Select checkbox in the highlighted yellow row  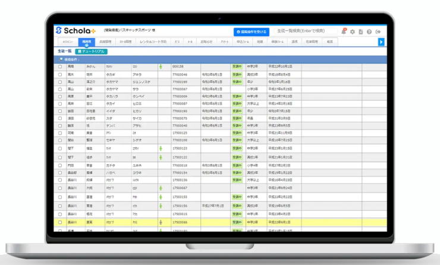tap(59, 221)
